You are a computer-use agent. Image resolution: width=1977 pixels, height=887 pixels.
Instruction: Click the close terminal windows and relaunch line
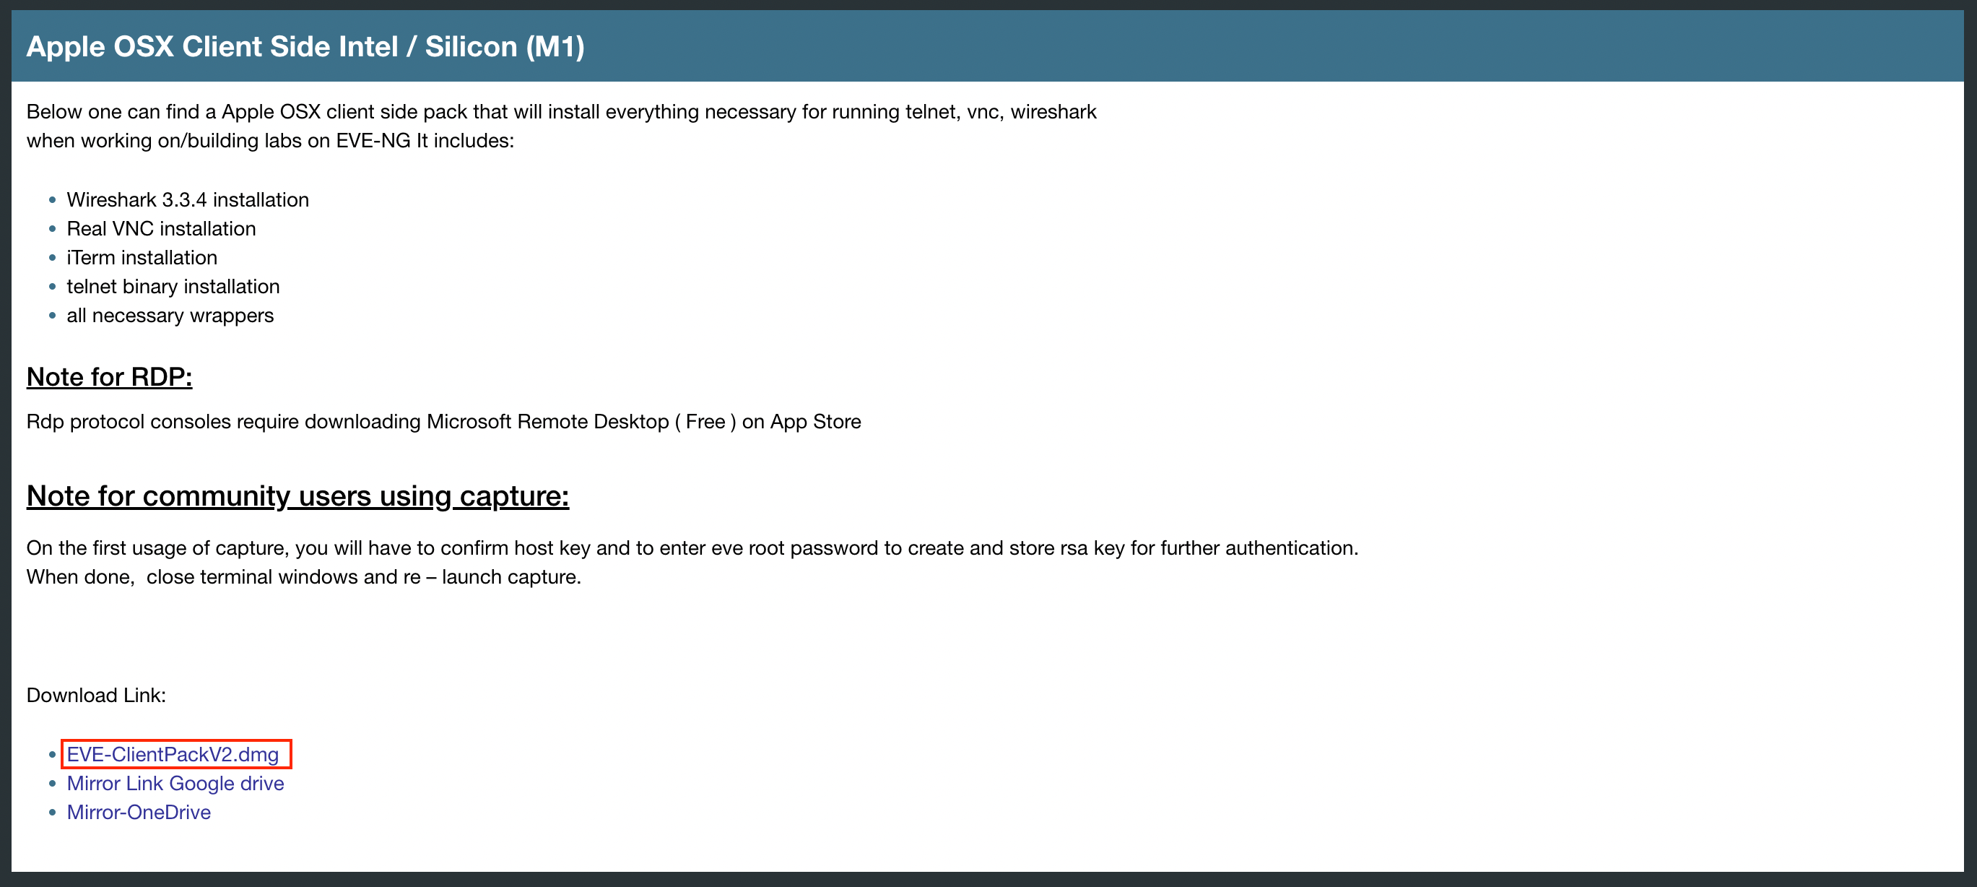pyautogui.click(x=304, y=576)
